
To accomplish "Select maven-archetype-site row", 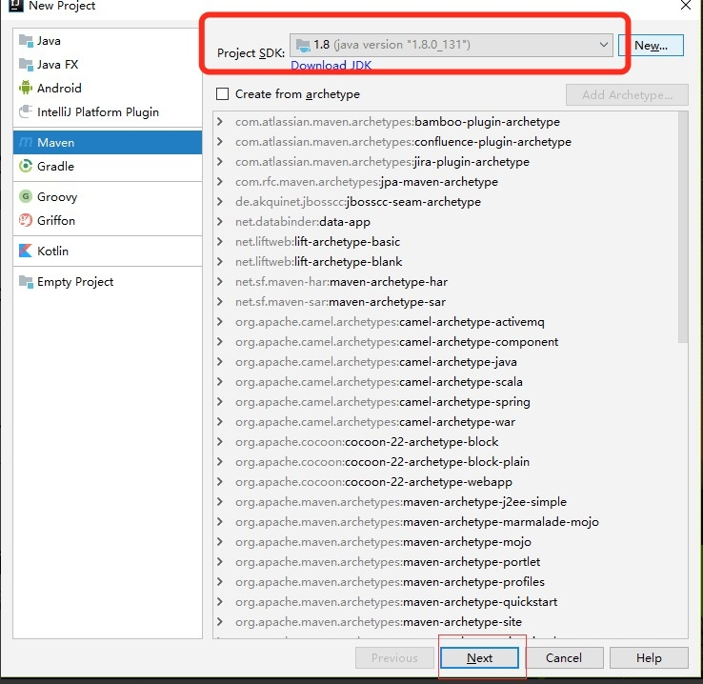I will click(x=445, y=622).
